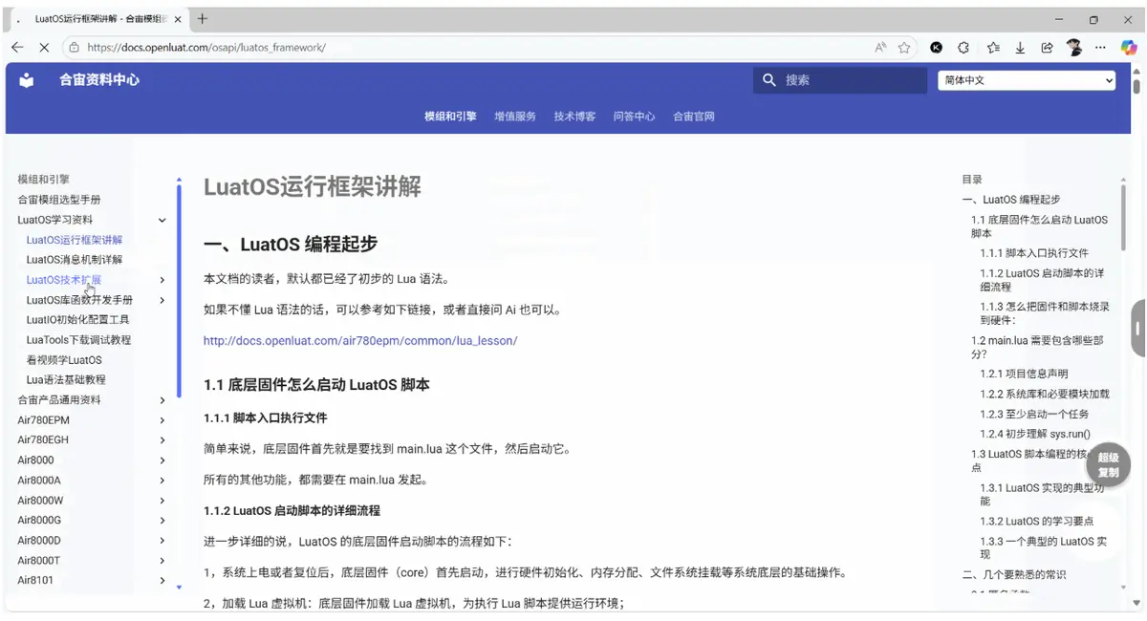Screen dimensions: 1147x621
Task: Go back to the previous page
Action: point(17,47)
